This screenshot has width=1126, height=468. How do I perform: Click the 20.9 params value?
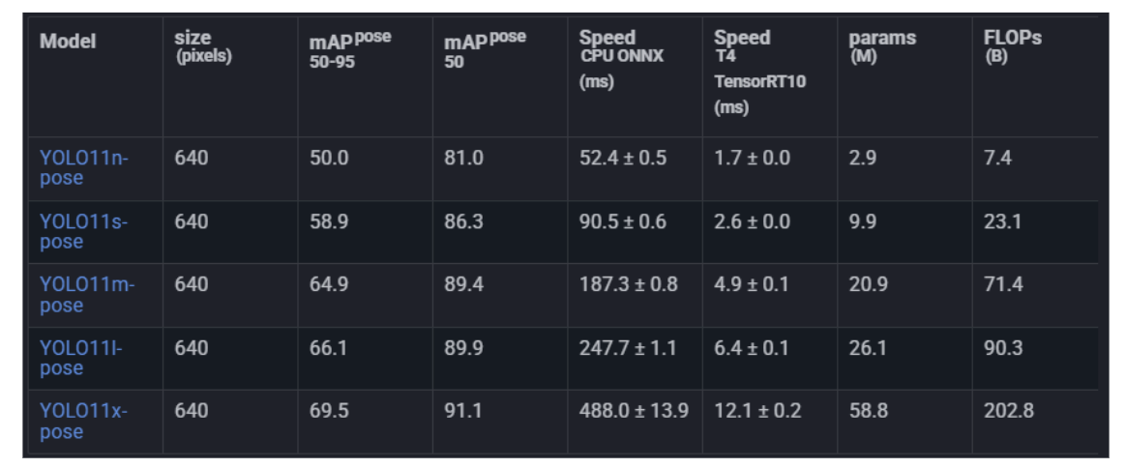pyautogui.click(x=869, y=284)
